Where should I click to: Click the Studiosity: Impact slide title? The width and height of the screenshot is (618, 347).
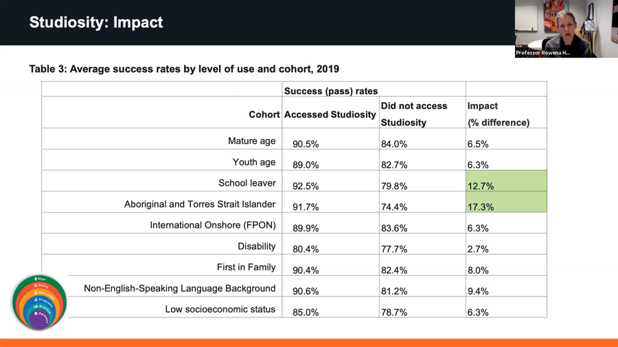pos(96,23)
